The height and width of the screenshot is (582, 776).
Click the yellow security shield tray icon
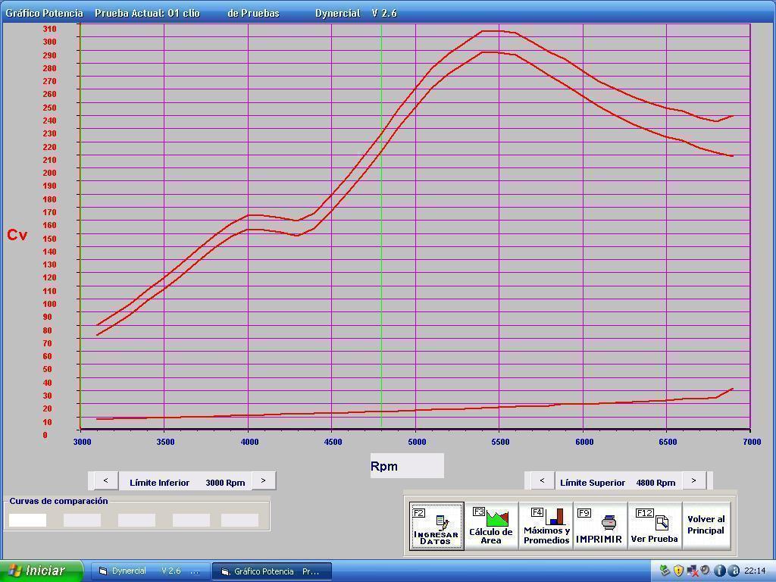[x=678, y=571]
